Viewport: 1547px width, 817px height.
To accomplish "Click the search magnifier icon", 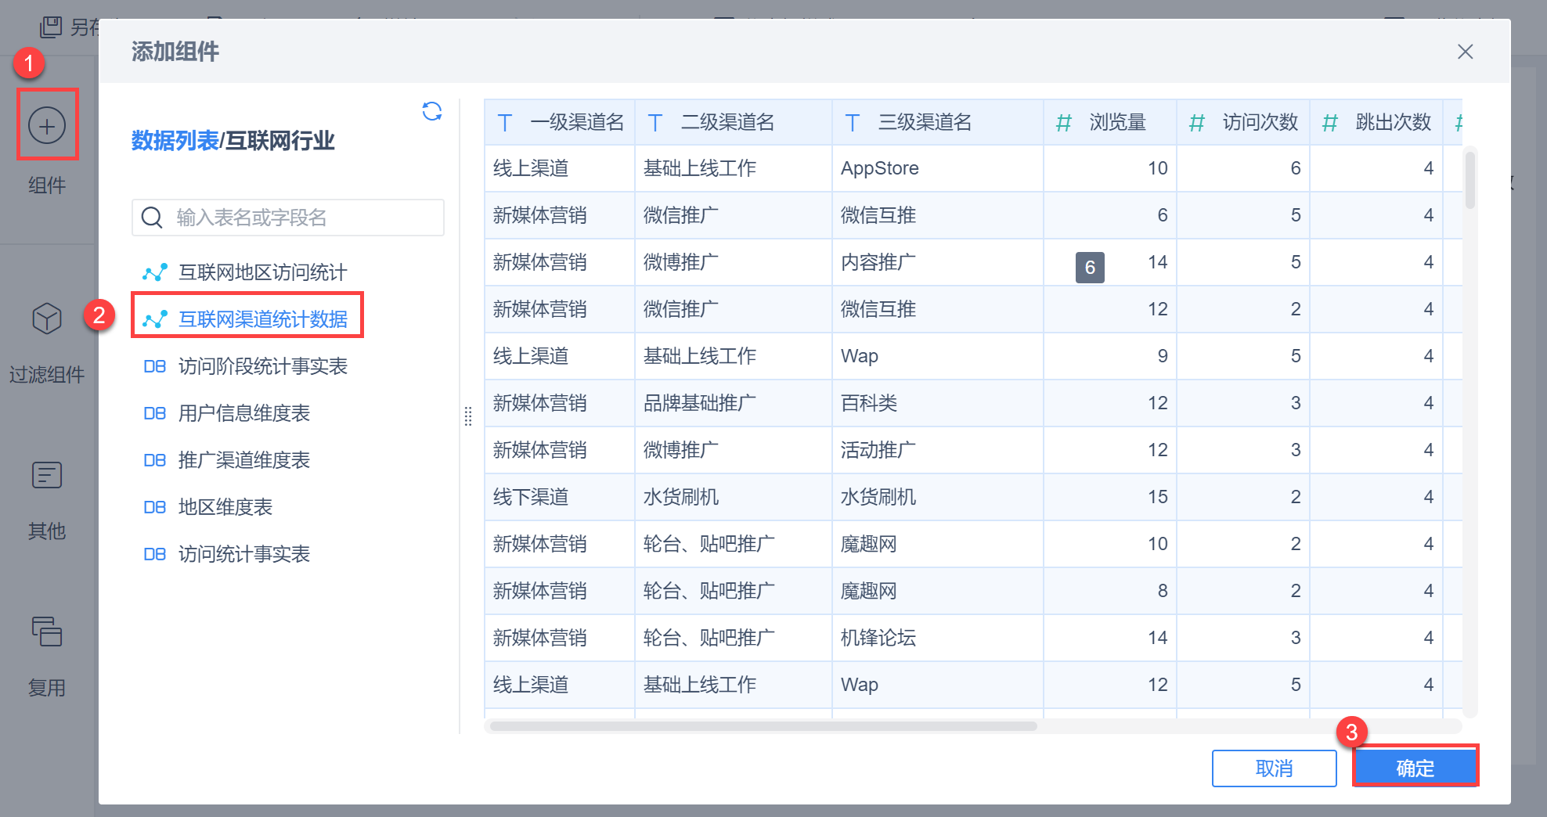I will (x=152, y=218).
